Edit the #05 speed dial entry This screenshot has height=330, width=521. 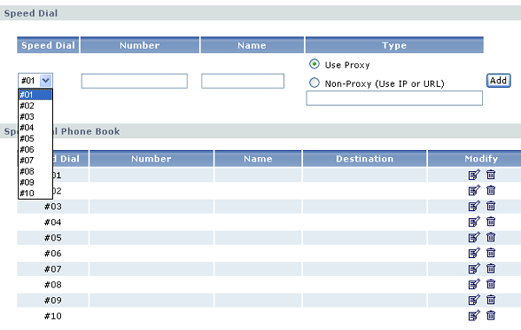click(x=474, y=237)
